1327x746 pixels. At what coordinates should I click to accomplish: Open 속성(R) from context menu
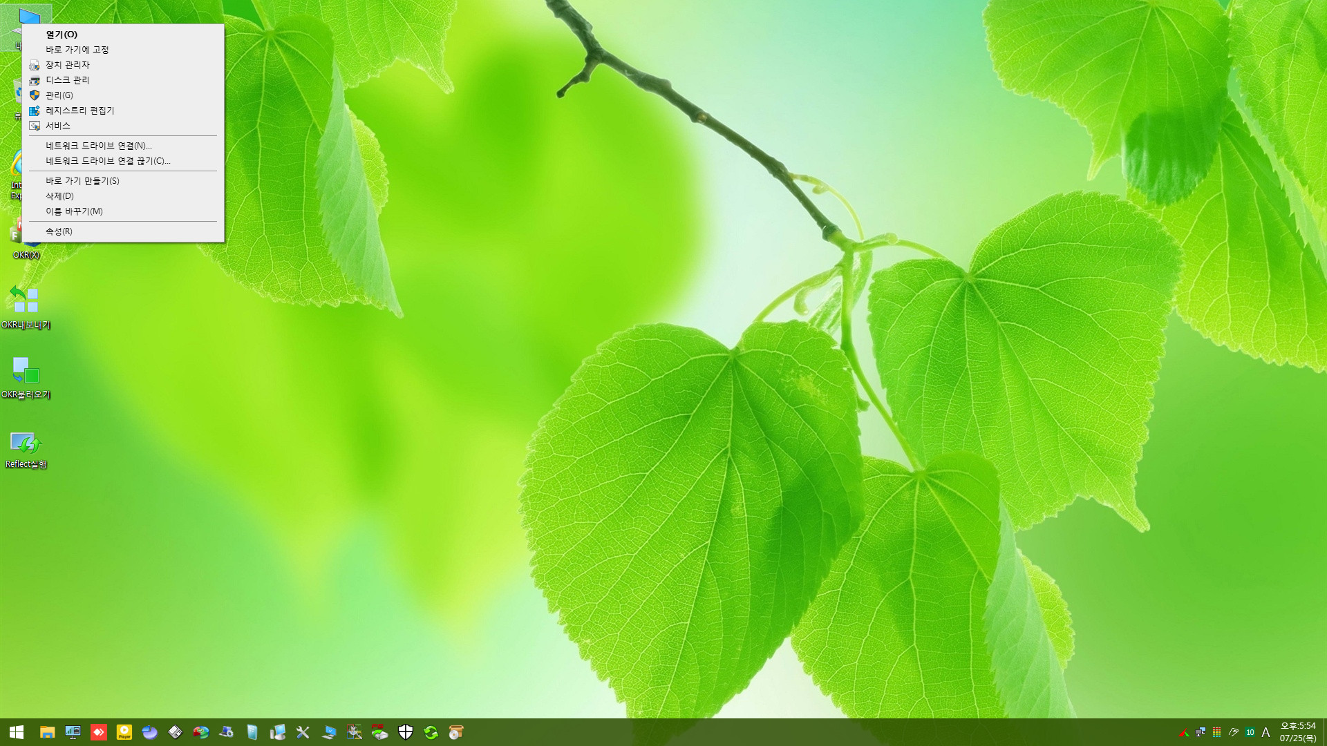(123, 231)
